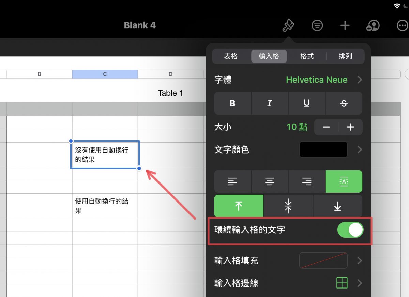The height and width of the screenshot is (297, 409).
Task: Click the Wi-Fi status icon
Action: pyautogui.click(x=397, y=6)
